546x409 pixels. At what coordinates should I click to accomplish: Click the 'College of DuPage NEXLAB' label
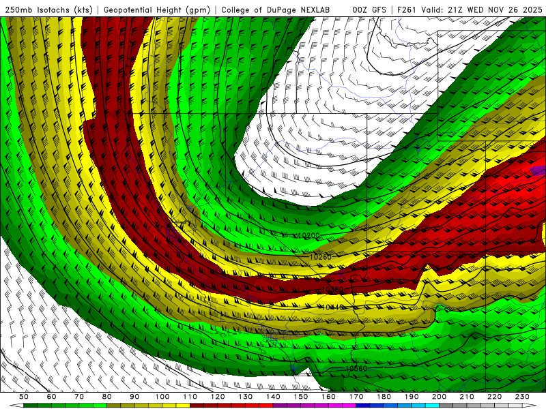[276, 10]
